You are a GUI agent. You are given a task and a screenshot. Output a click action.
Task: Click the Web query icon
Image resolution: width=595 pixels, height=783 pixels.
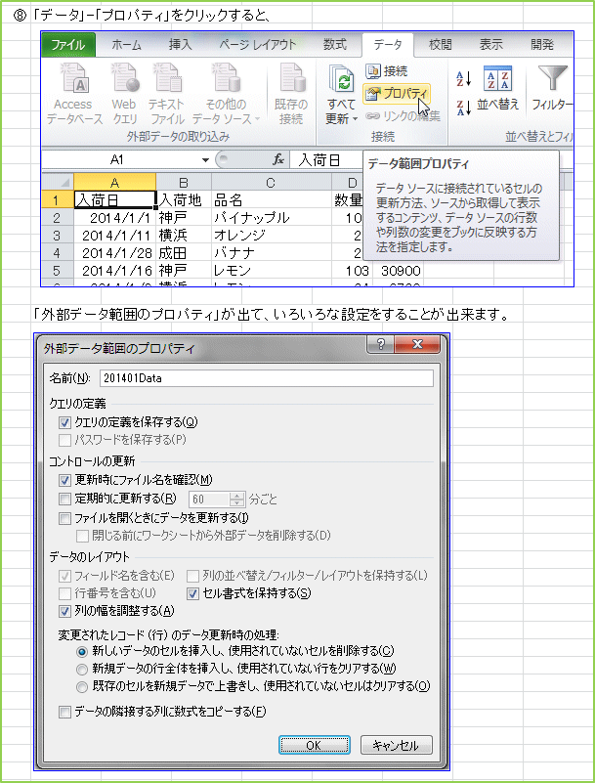point(124,78)
